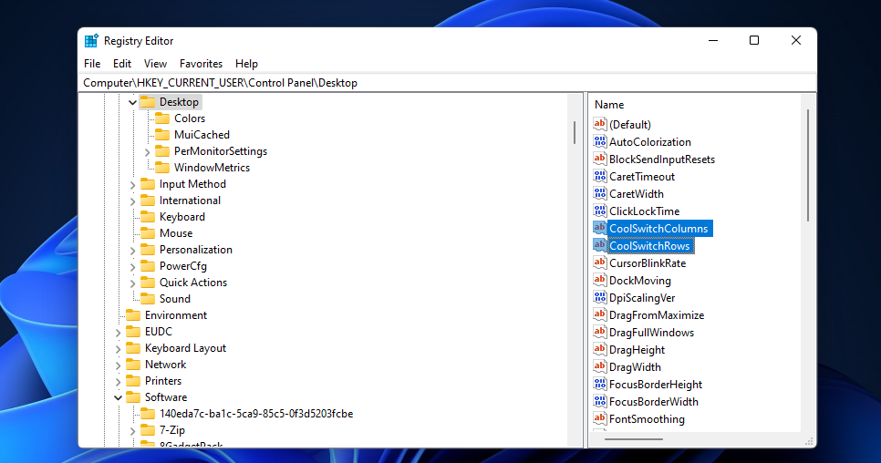Select the DragFullWindows value name
The width and height of the screenshot is (881, 463).
(x=651, y=333)
